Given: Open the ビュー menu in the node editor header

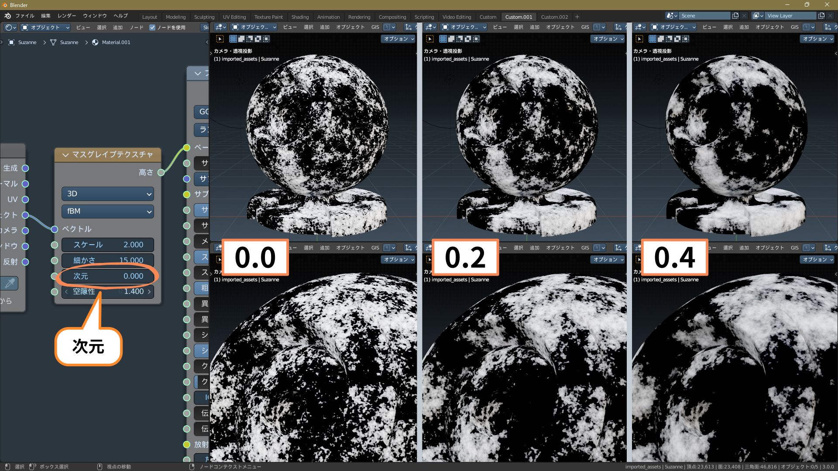Looking at the screenshot, I should (x=83, y=27).
